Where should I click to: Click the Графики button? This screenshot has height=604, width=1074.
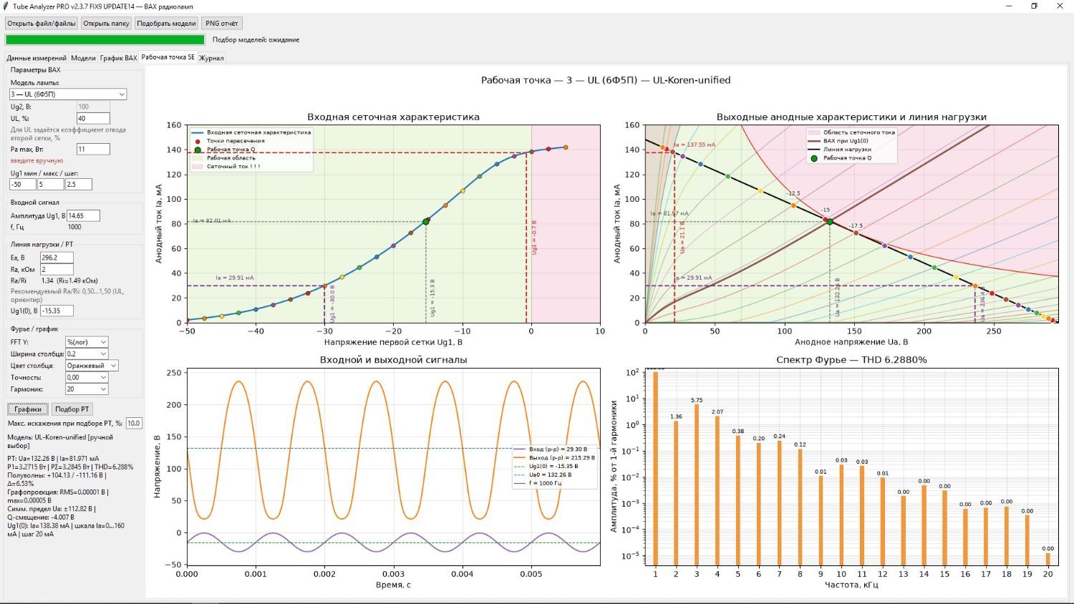tap(28, 409)
